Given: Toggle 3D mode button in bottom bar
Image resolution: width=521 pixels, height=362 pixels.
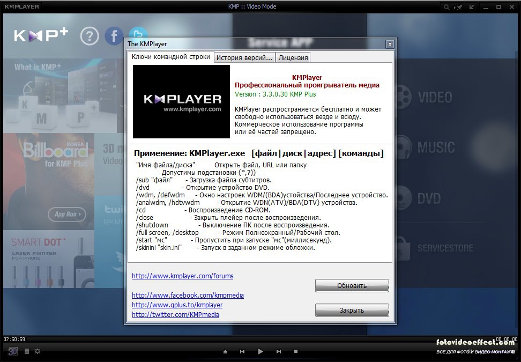Looking at the screenshot, I should click(13, 351).
